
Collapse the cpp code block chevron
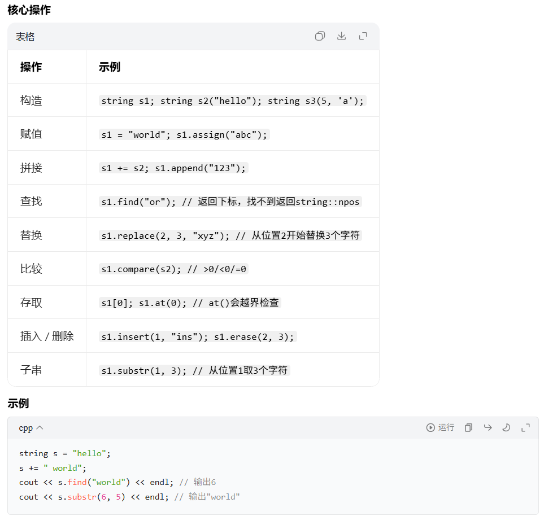40,428
